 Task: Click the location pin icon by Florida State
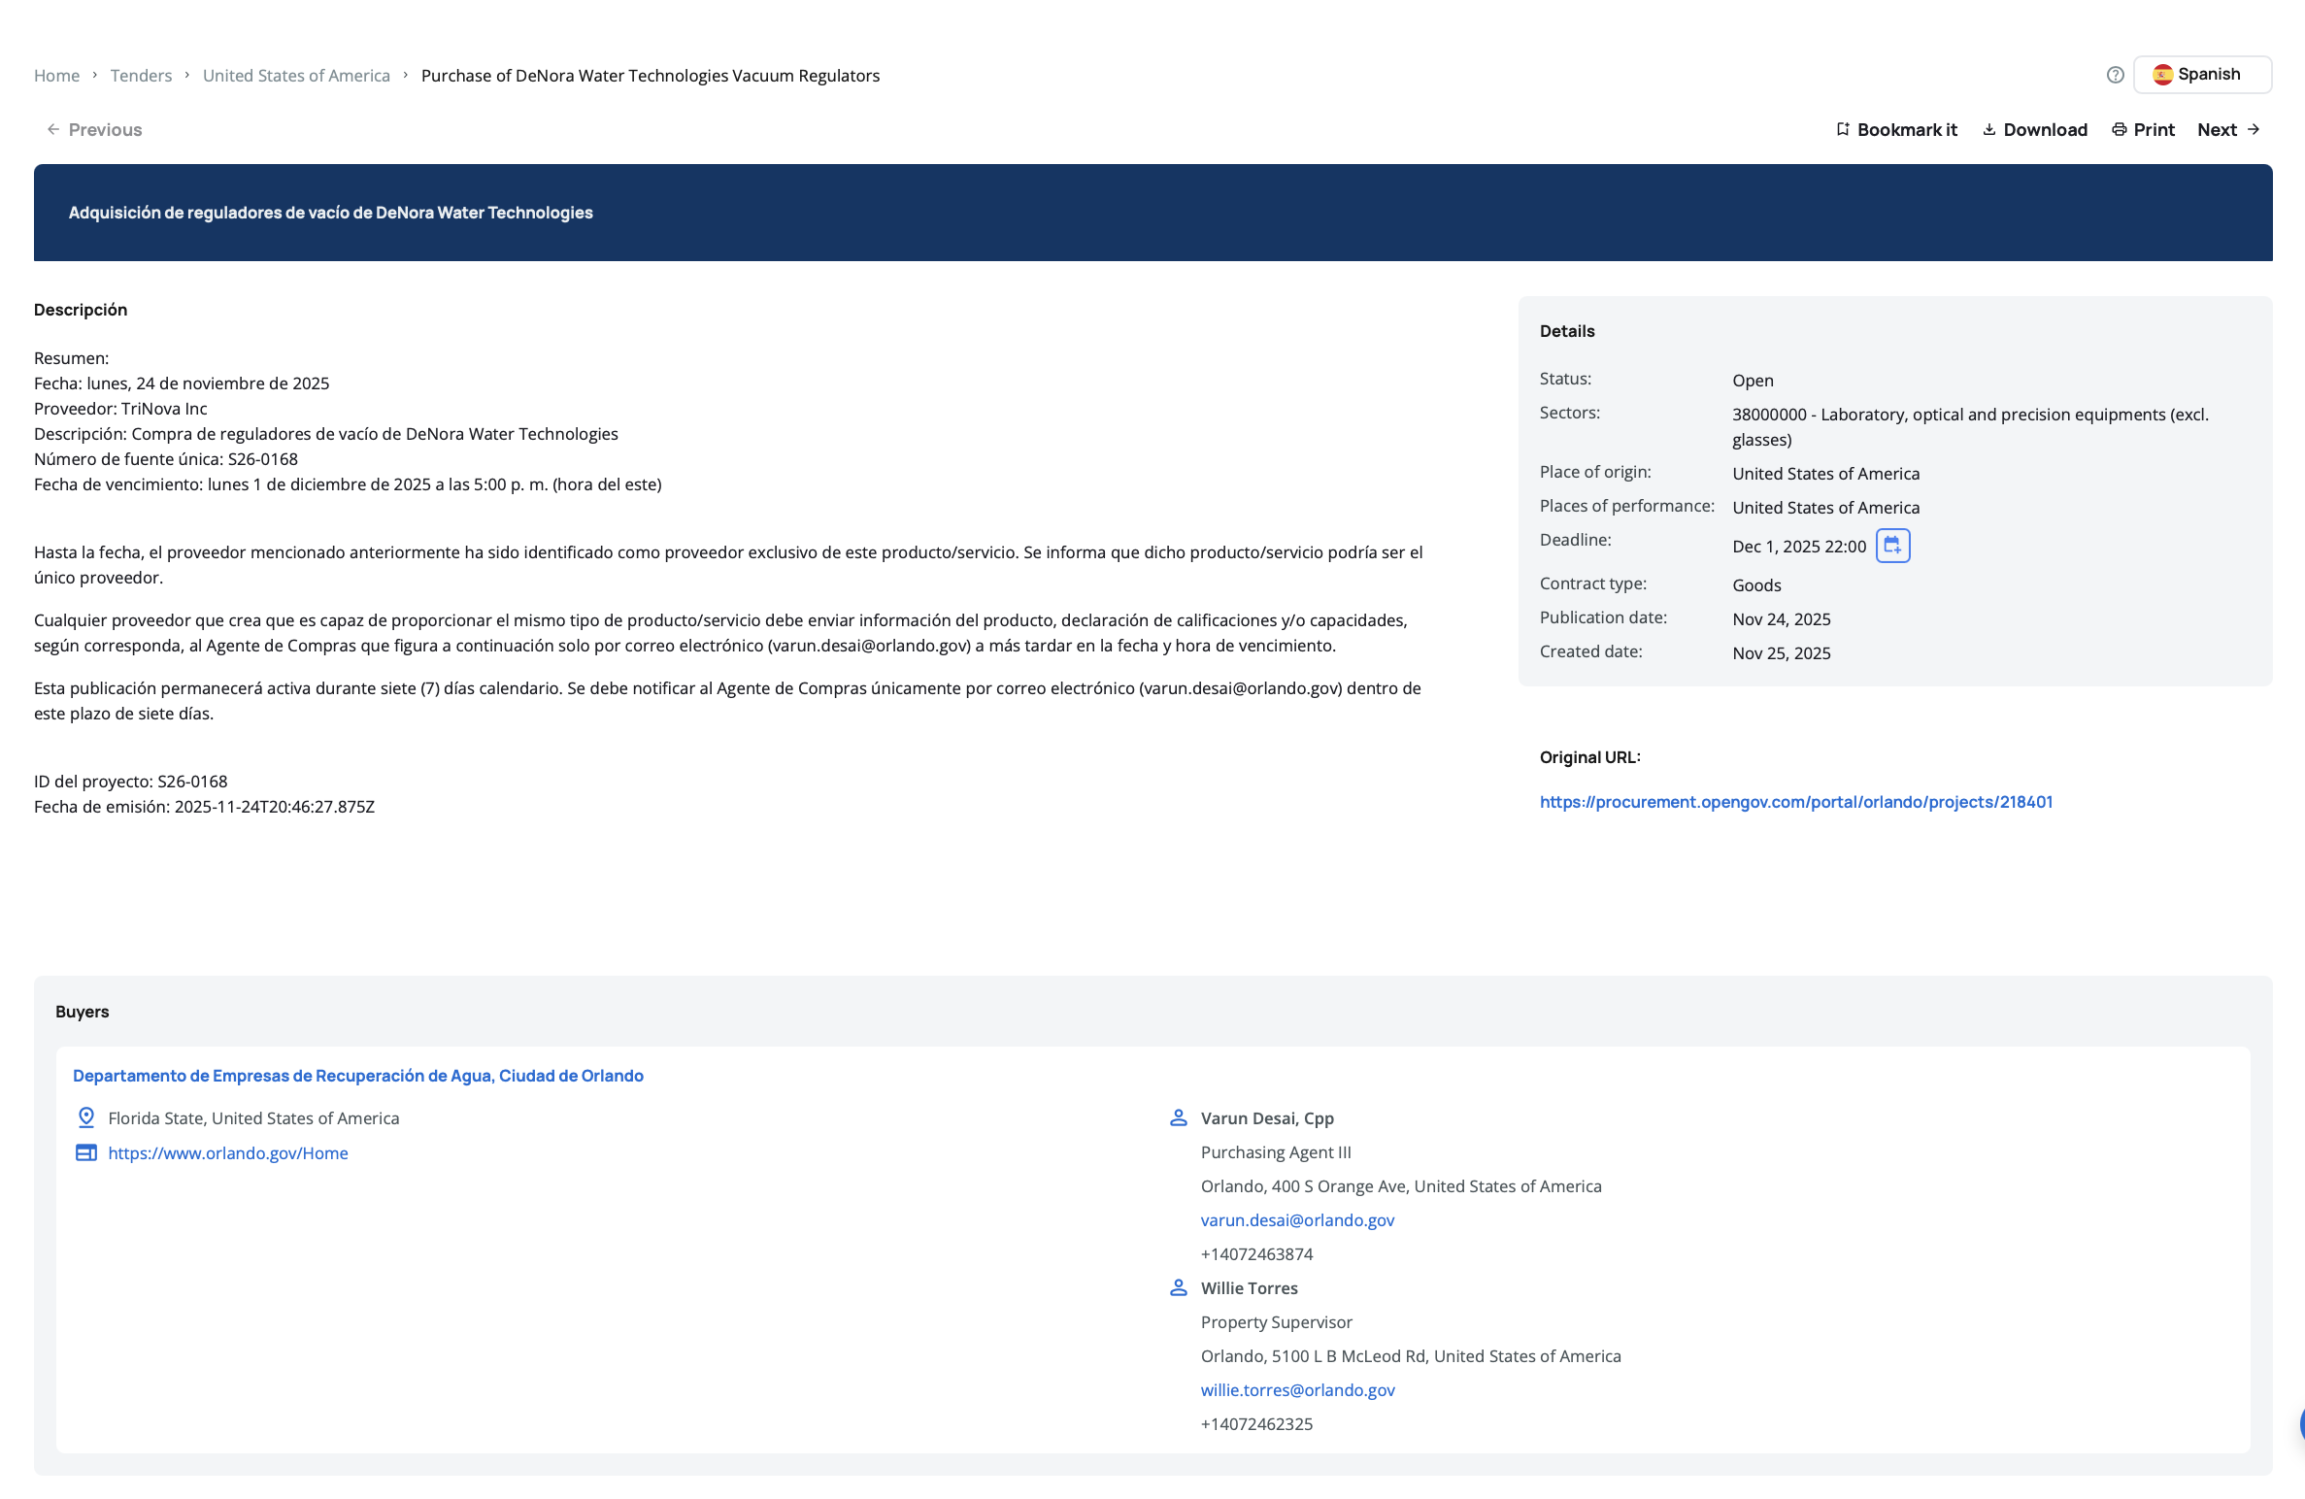pos(86,1117)
